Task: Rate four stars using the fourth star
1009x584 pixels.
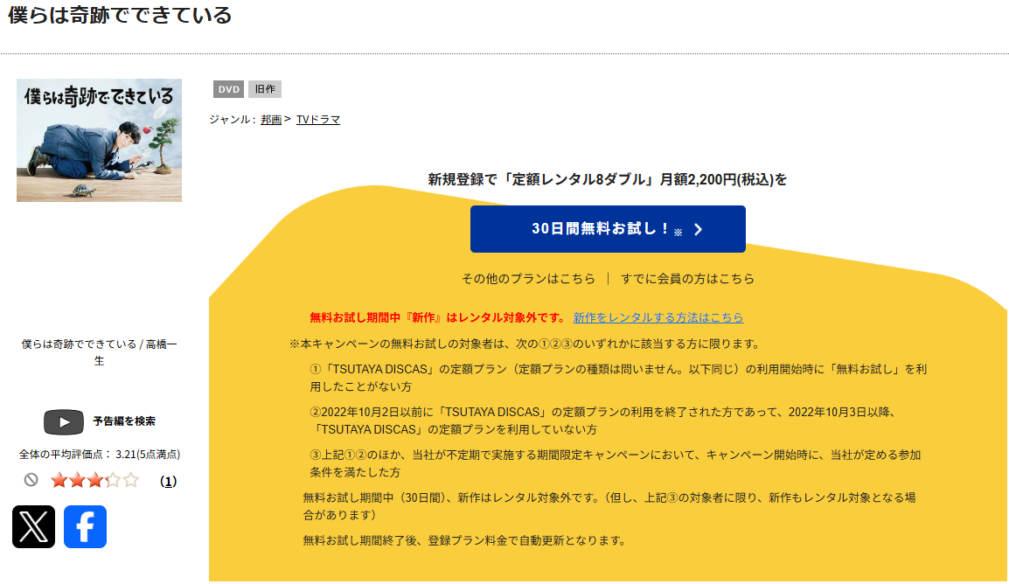Action: (114, 480)
